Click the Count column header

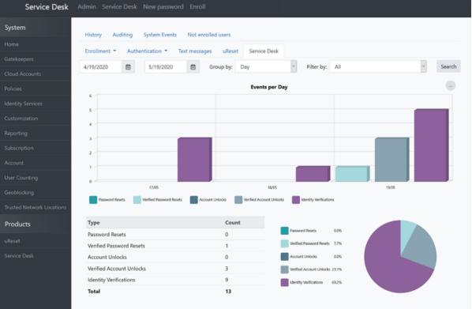[x=233, y=223]
